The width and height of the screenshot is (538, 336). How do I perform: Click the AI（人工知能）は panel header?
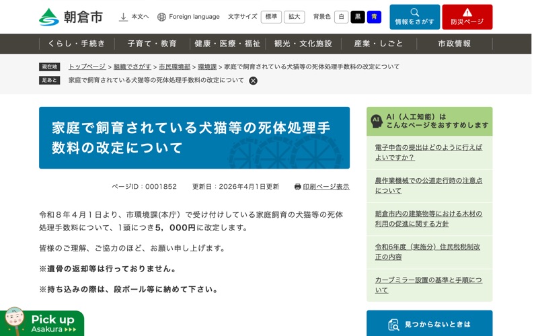click(x=429, y=121)
